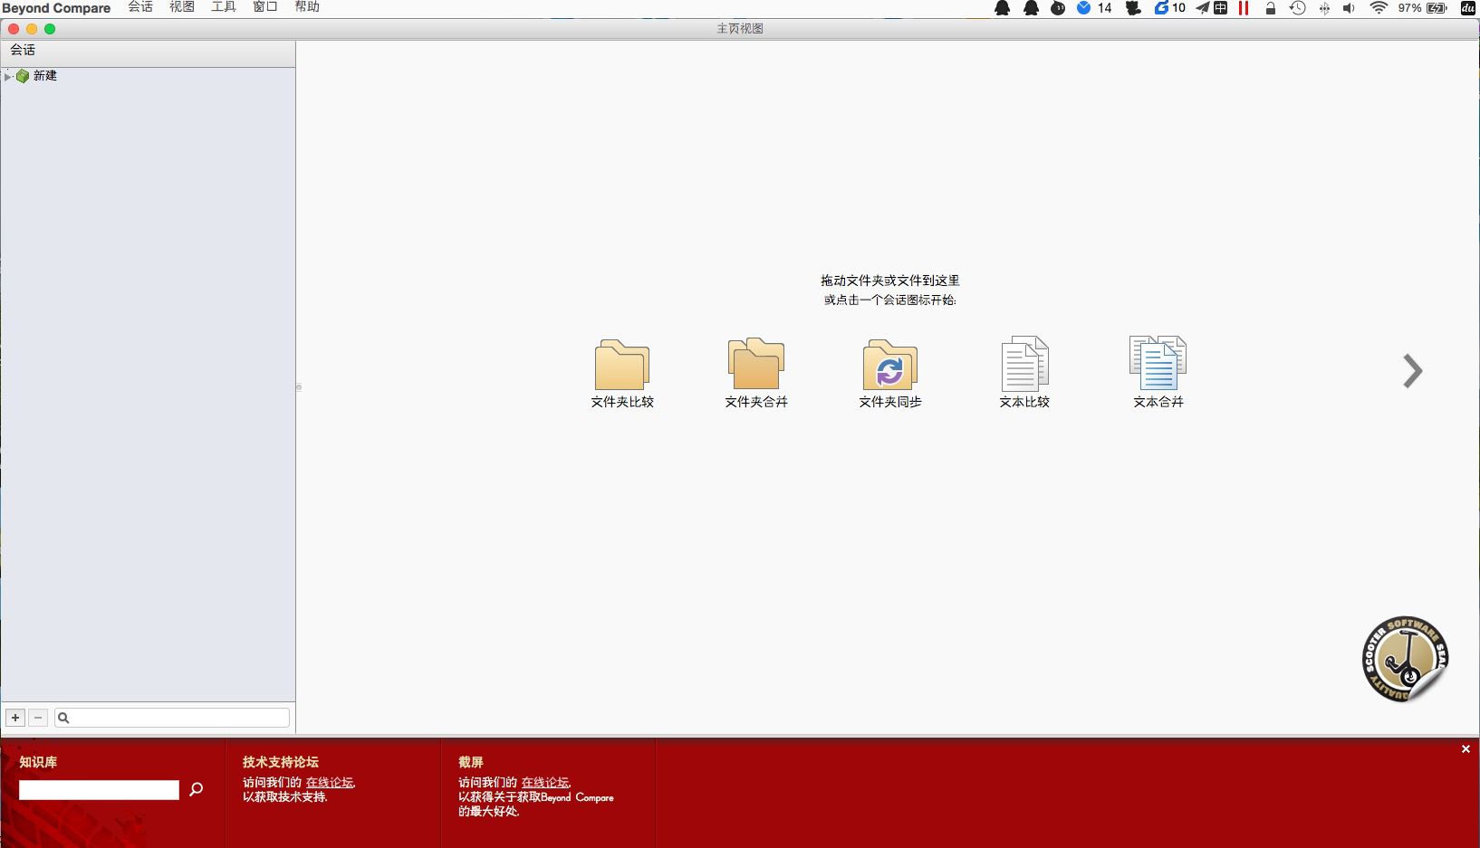The image size is (1480, 848).
Task: Open the 工具 menu
Action: tap(224, 7)
